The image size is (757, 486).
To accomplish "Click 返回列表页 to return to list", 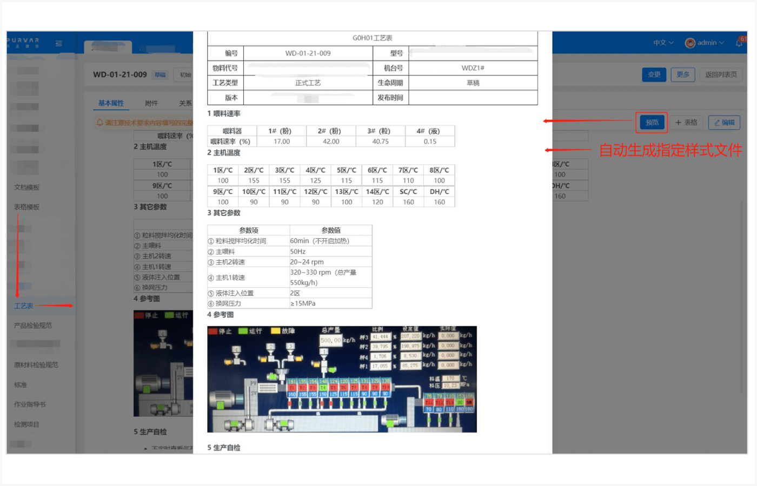I will click(x=721, y=75).
